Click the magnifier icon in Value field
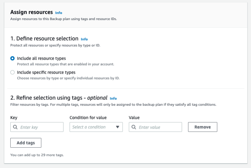 pyautogui.click(x=134, y=127)
